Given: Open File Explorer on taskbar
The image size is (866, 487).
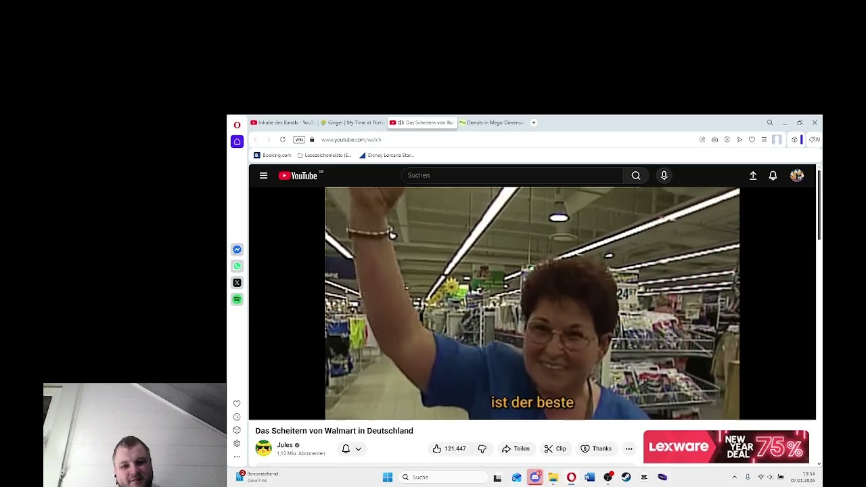Looking at the screenshot, I should (x=553, y=477).
